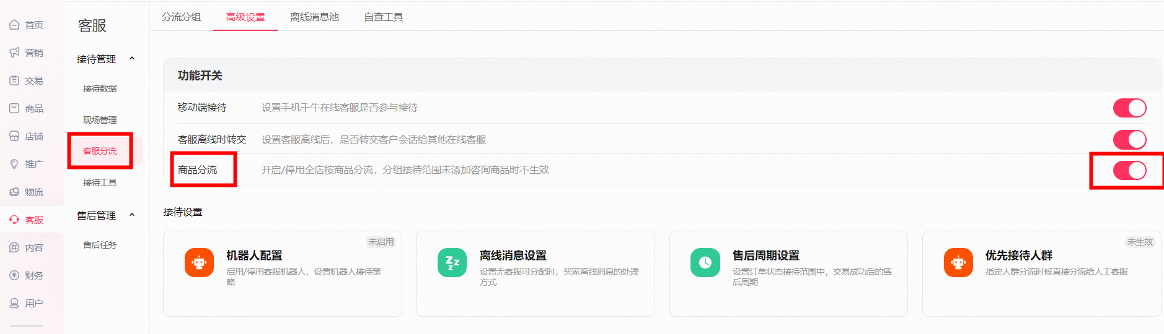Click the 推广 label in the left nav
This screenshot has height=334, width=1164.
pyautogui.click(x=34, y=164)
